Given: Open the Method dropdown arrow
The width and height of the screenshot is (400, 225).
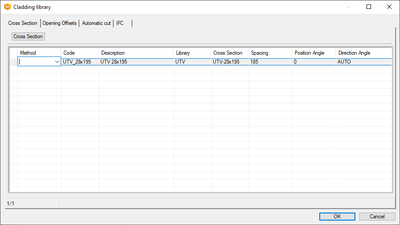Looking at the screenshot, I should coord(57,62).
